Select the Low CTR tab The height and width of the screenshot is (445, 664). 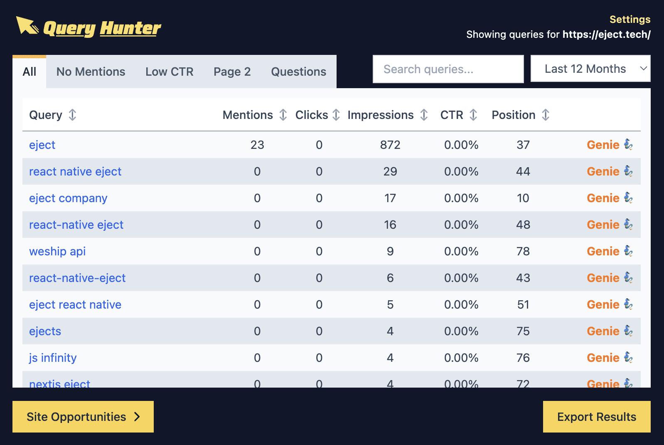(x=169, y=72)
